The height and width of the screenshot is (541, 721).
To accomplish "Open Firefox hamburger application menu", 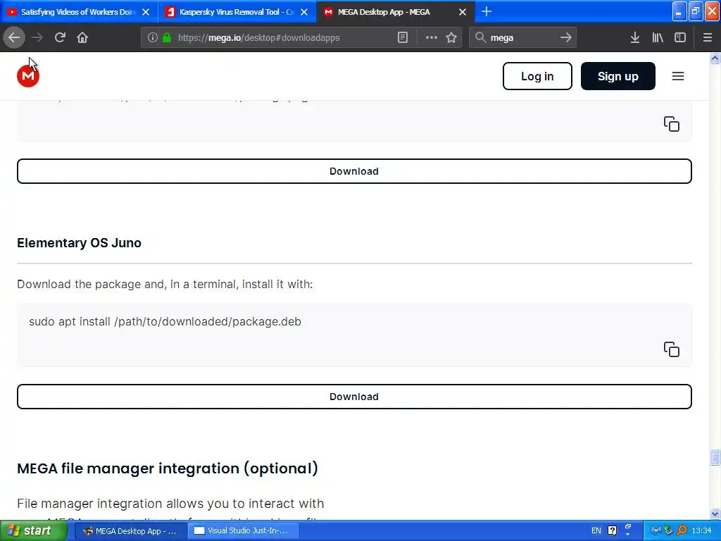I will click(707, 38).
